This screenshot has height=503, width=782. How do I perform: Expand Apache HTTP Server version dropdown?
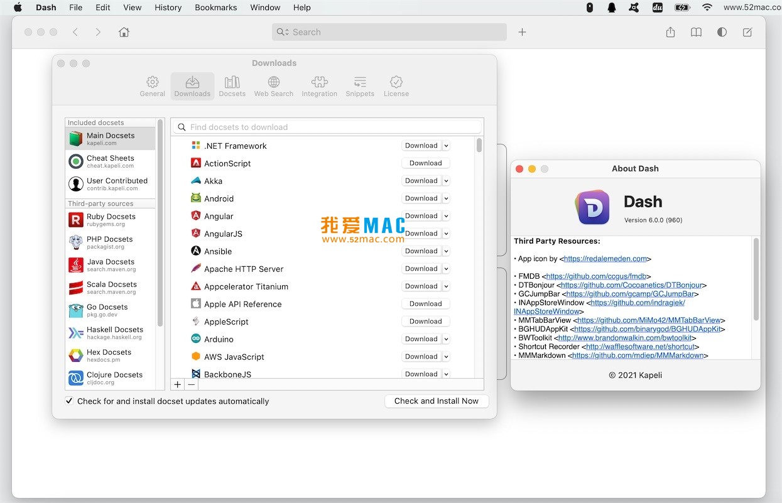(x=446, y=269)
